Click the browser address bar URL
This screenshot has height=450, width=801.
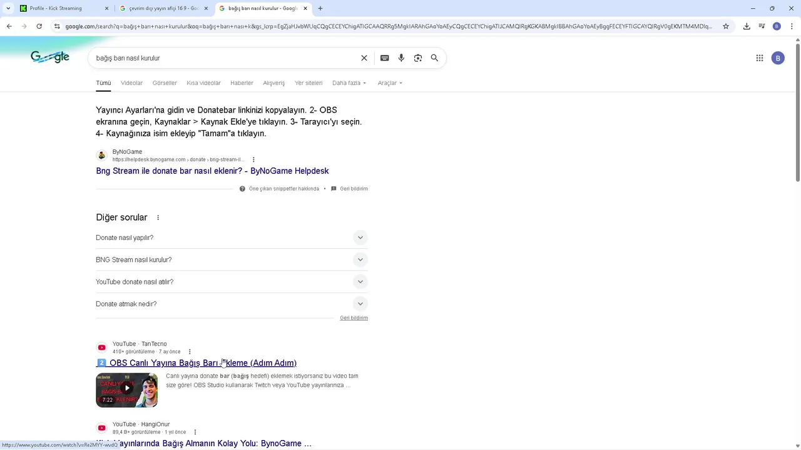[x=388, y=26]
